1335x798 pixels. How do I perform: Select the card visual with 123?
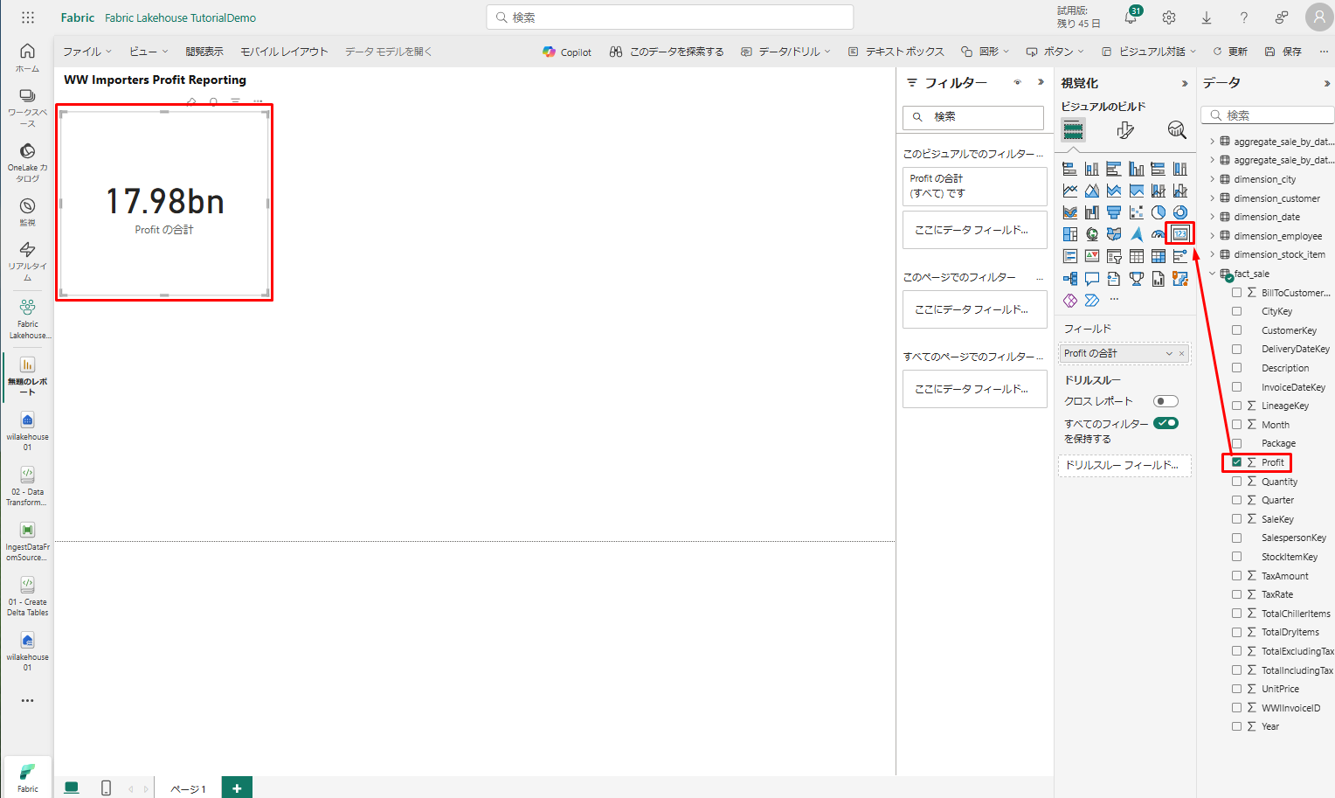coord(1180,234)
